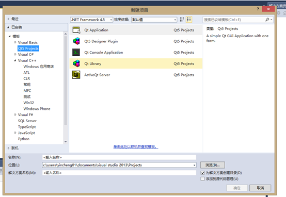
Task: Select the SQL Server category
Action: click(27, 121)
